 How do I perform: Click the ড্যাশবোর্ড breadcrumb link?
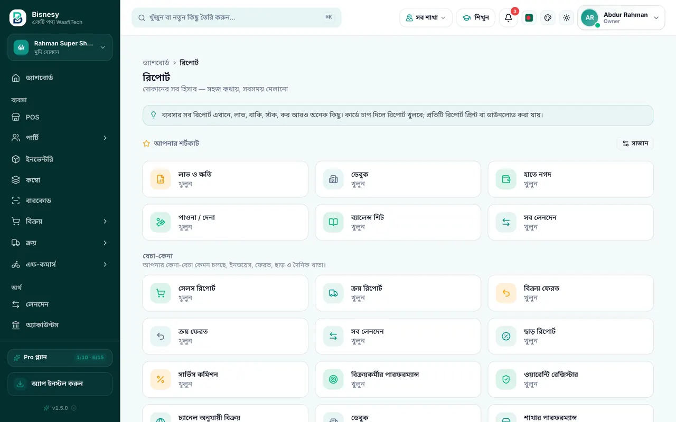tap(156, 63)
